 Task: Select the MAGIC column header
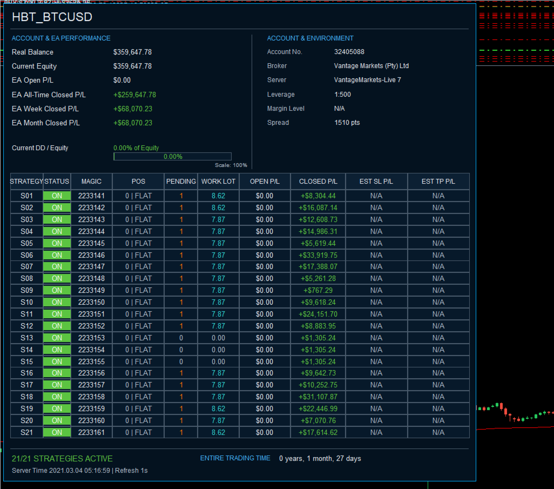pyautogui.click(x=91, y=182)
